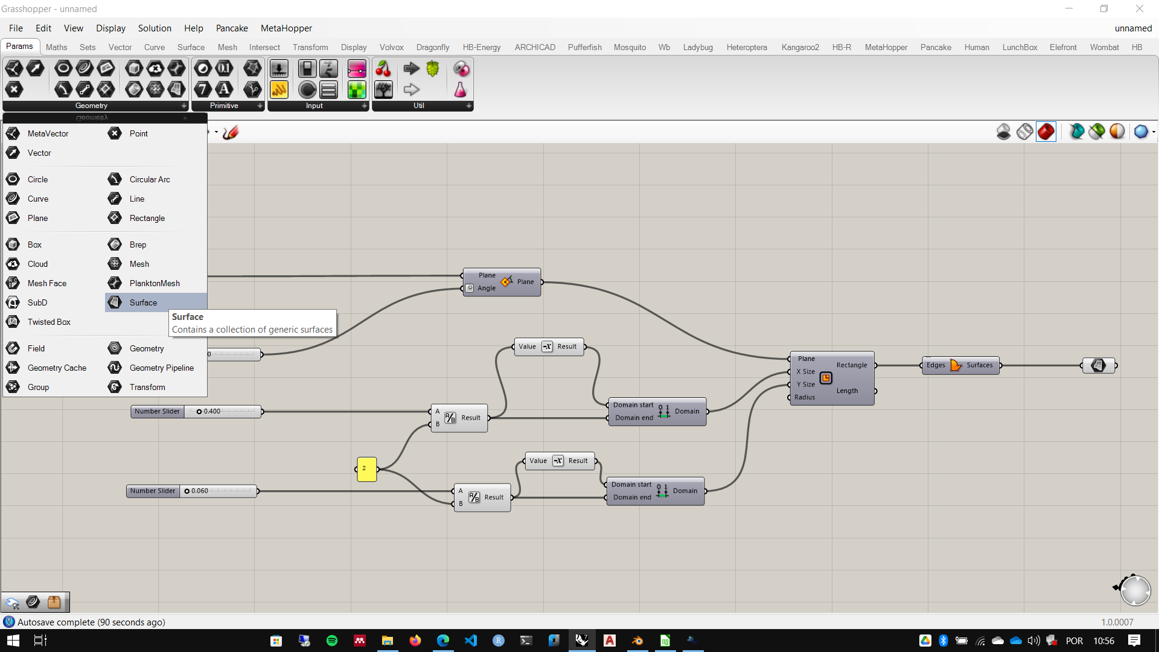Viewport: 1159px width, 652px height.
Task: Open Windows Start menu
Action: 13,641
